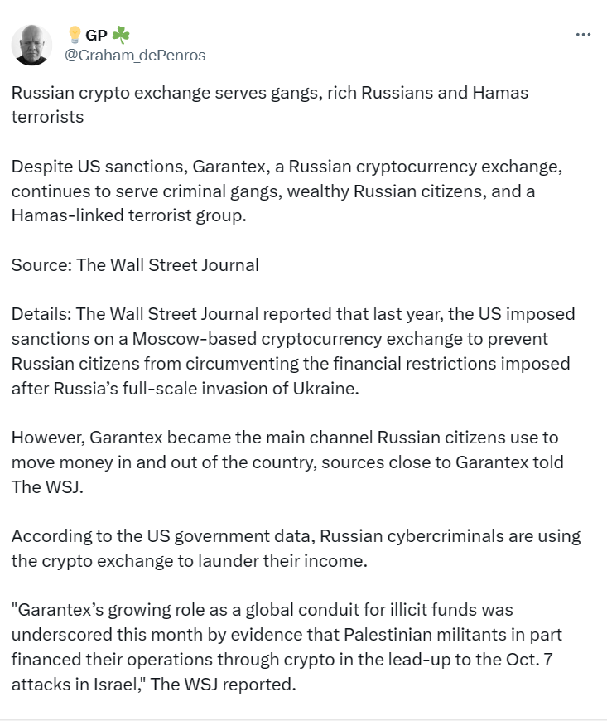Click the headline line about Russian crypto exchange
The width and height of the screenshot is (607, 721).
270,93
